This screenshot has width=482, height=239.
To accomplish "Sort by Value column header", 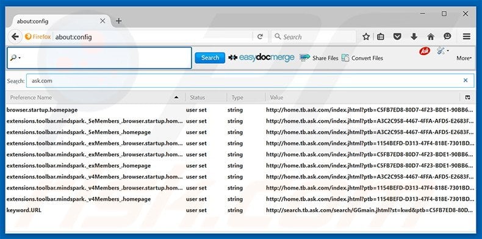I will (x=363, y=98).
